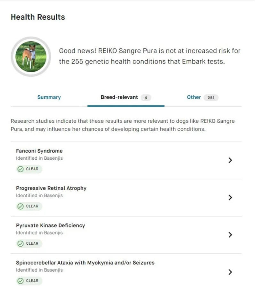The width and height of the screenshot is (256, 299).
Task: Click the clear checkmark icon under Progressive Retinal Atrophy
Action: [20, 206]
